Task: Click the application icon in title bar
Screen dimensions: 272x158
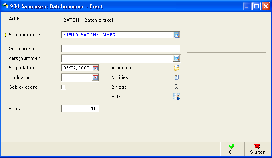Action: click(5, 6)
